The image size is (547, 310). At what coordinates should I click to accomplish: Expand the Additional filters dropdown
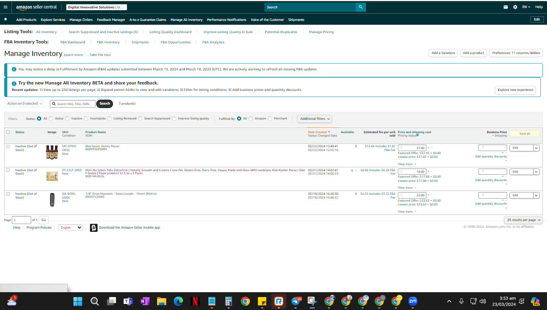pyautogui.click(x=315, y=119)
